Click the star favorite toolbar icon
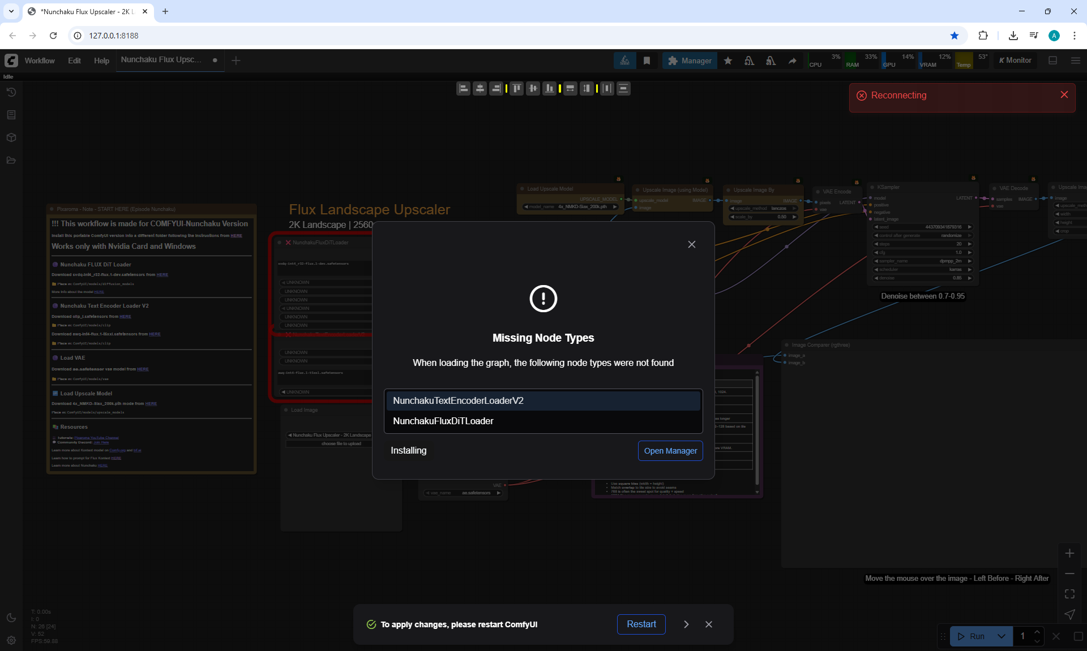Screen dimensions: 1087x651 [728, 61]
